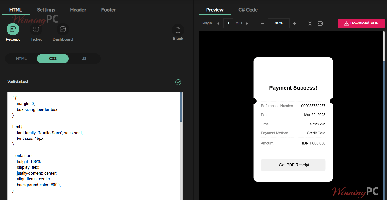The height and width of the screenshot is (200, 387).
Task: Click the margin: 0 line
Action: point(26,103)
